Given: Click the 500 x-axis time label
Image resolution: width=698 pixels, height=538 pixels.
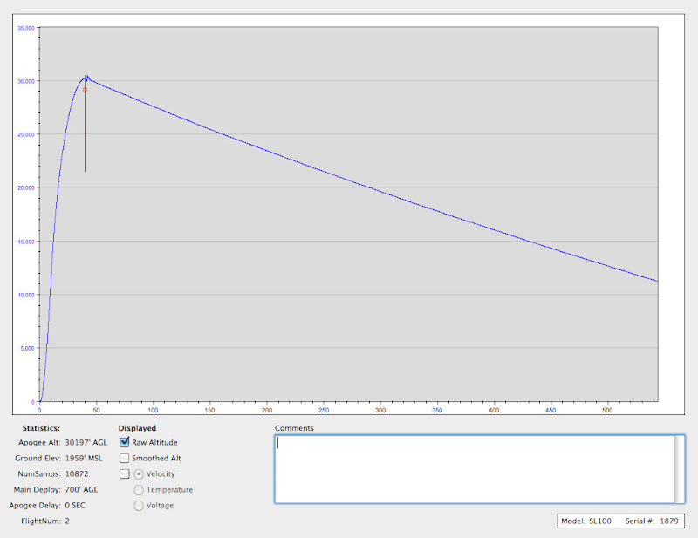Looking at the screenshot, I should point(607,411).
